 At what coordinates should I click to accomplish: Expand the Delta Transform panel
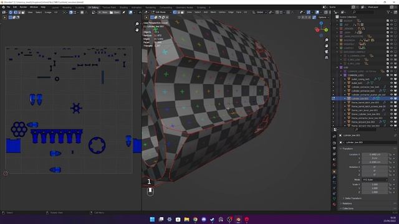(x=353, y=198)
